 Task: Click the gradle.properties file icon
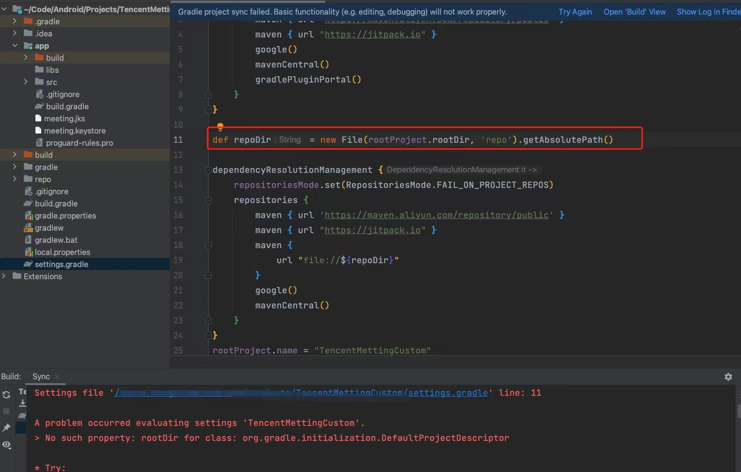click(x=28, y=216)
